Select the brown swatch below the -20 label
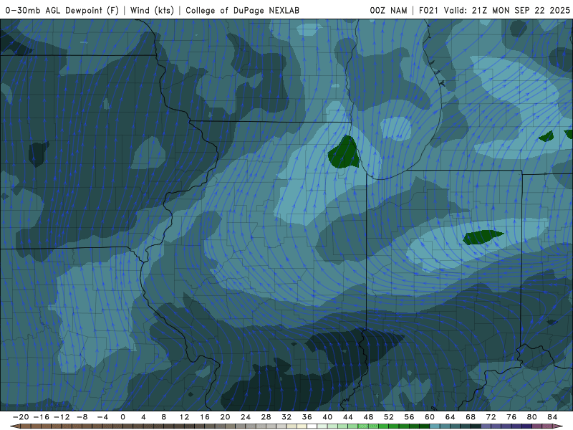 coord(26,426)
